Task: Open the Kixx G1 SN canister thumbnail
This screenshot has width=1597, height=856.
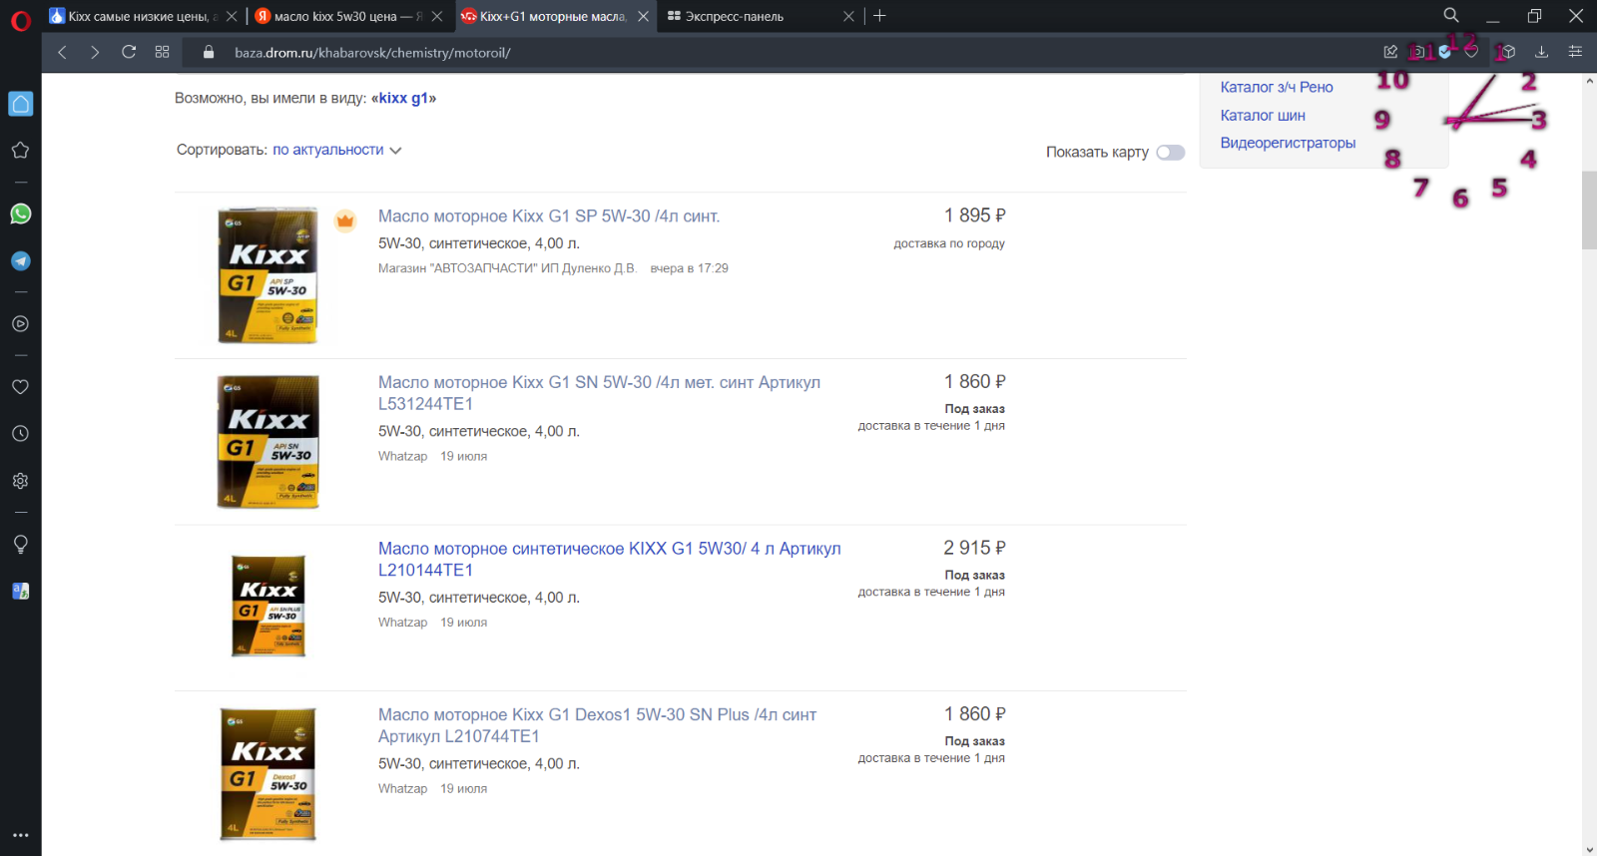Action: point(268,442)
